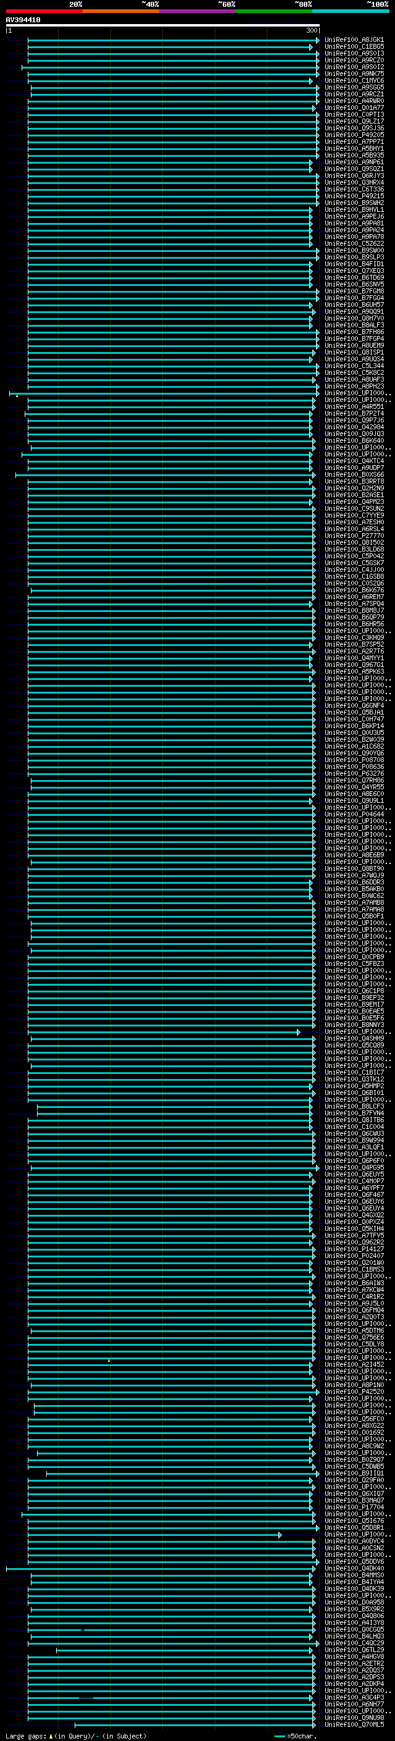Select label UniRef100_P49205
395x1741 pixels.
coord(354,135)
